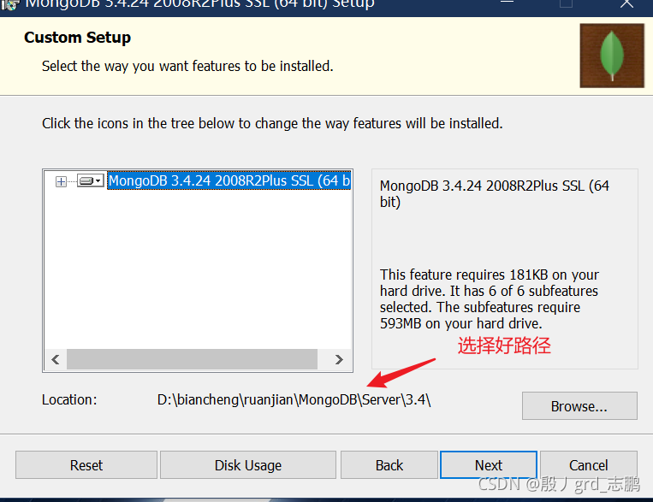Click the feature tree horizontal scrollbar thumb
The image size is (653, 502).
(192, 359)
